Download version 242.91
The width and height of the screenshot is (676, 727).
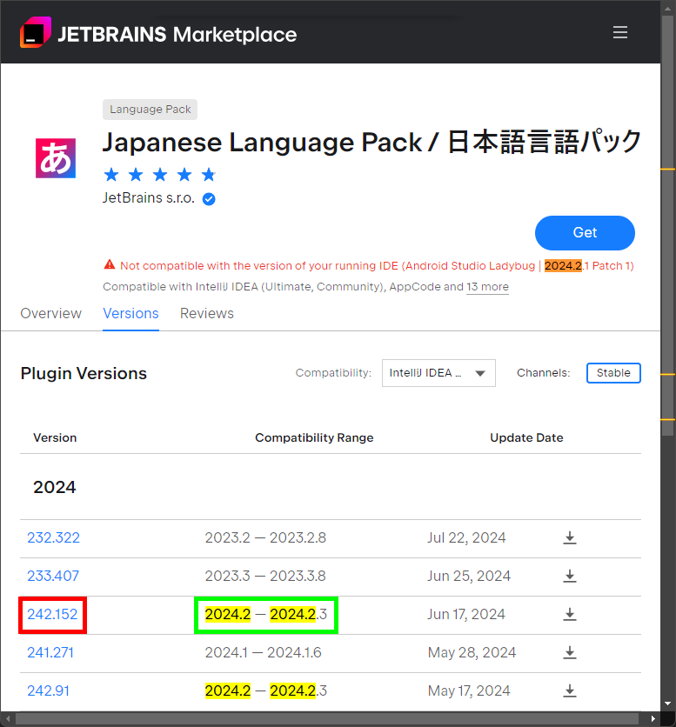pyautogui.click(x=570, y=690)
